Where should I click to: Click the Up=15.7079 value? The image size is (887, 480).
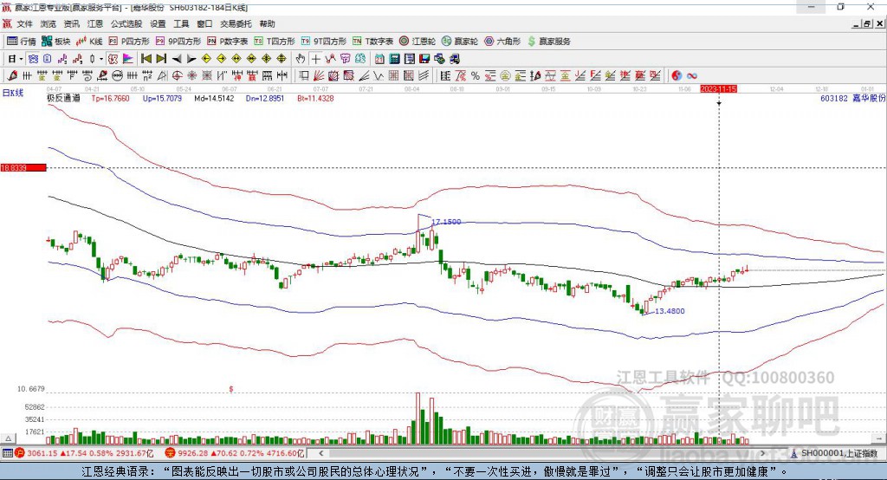(x=162, y=99)
